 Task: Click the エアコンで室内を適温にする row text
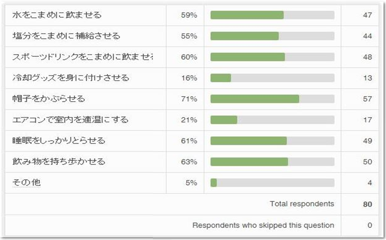[x=70, y=120]
